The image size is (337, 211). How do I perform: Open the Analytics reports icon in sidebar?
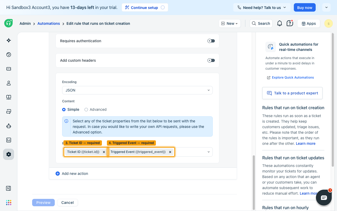coord(8,140)
